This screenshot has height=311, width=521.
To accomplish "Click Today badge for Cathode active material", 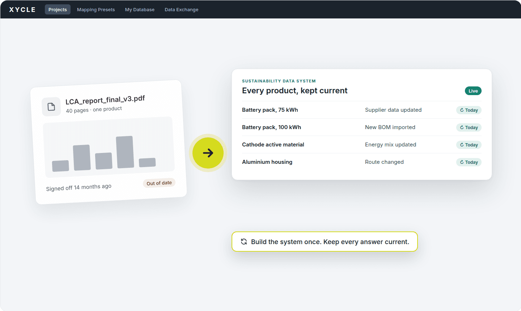I will tap(469, 145).
